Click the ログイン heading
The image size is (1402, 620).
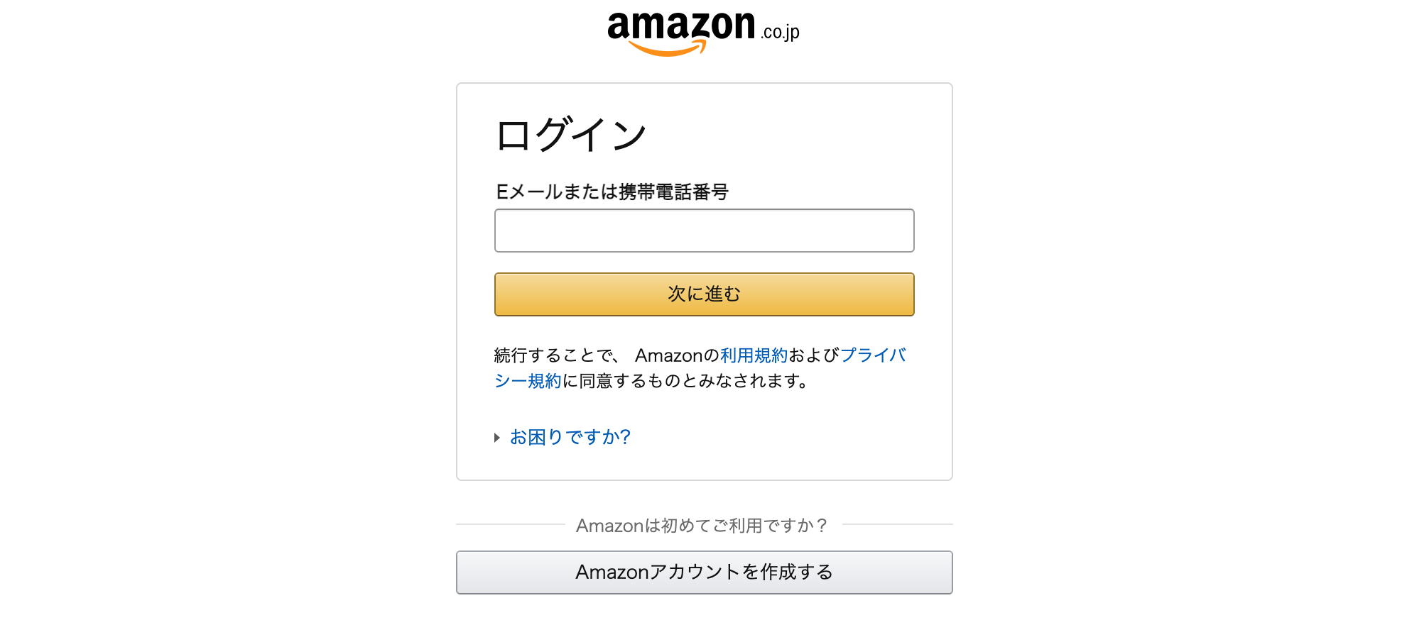coord(571,135)
